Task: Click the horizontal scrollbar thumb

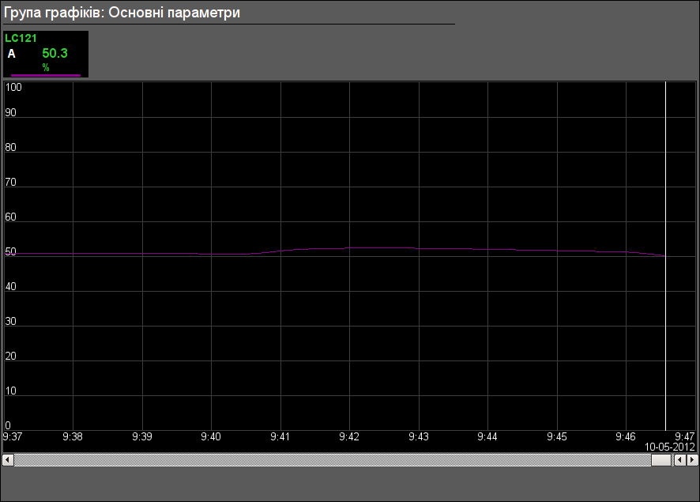Action: (x=661, y=459)
